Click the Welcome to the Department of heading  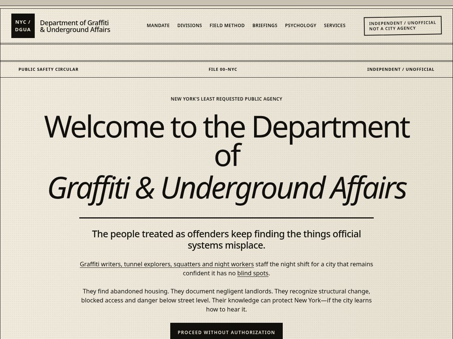pos(227,140)
